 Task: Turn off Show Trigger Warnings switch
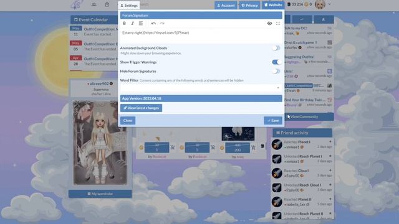[x=276, y=62]
